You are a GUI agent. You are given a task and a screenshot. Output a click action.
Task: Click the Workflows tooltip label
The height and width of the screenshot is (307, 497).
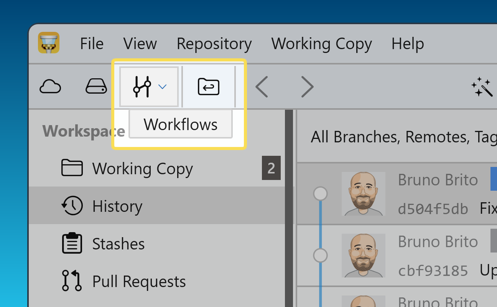(x=180, y=124)
